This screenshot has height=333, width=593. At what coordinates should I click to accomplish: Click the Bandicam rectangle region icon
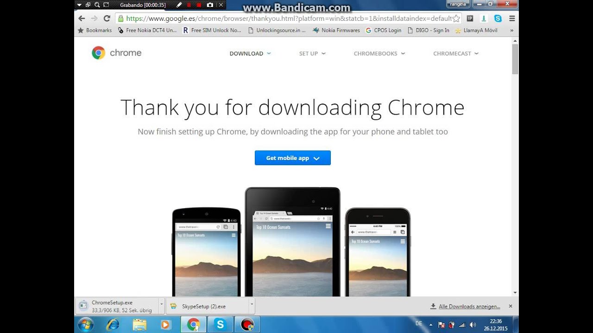click(107, 5)
